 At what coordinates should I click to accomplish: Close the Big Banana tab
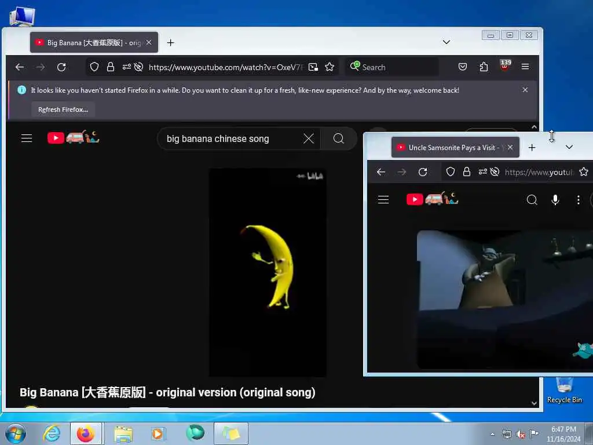point(149,42)
